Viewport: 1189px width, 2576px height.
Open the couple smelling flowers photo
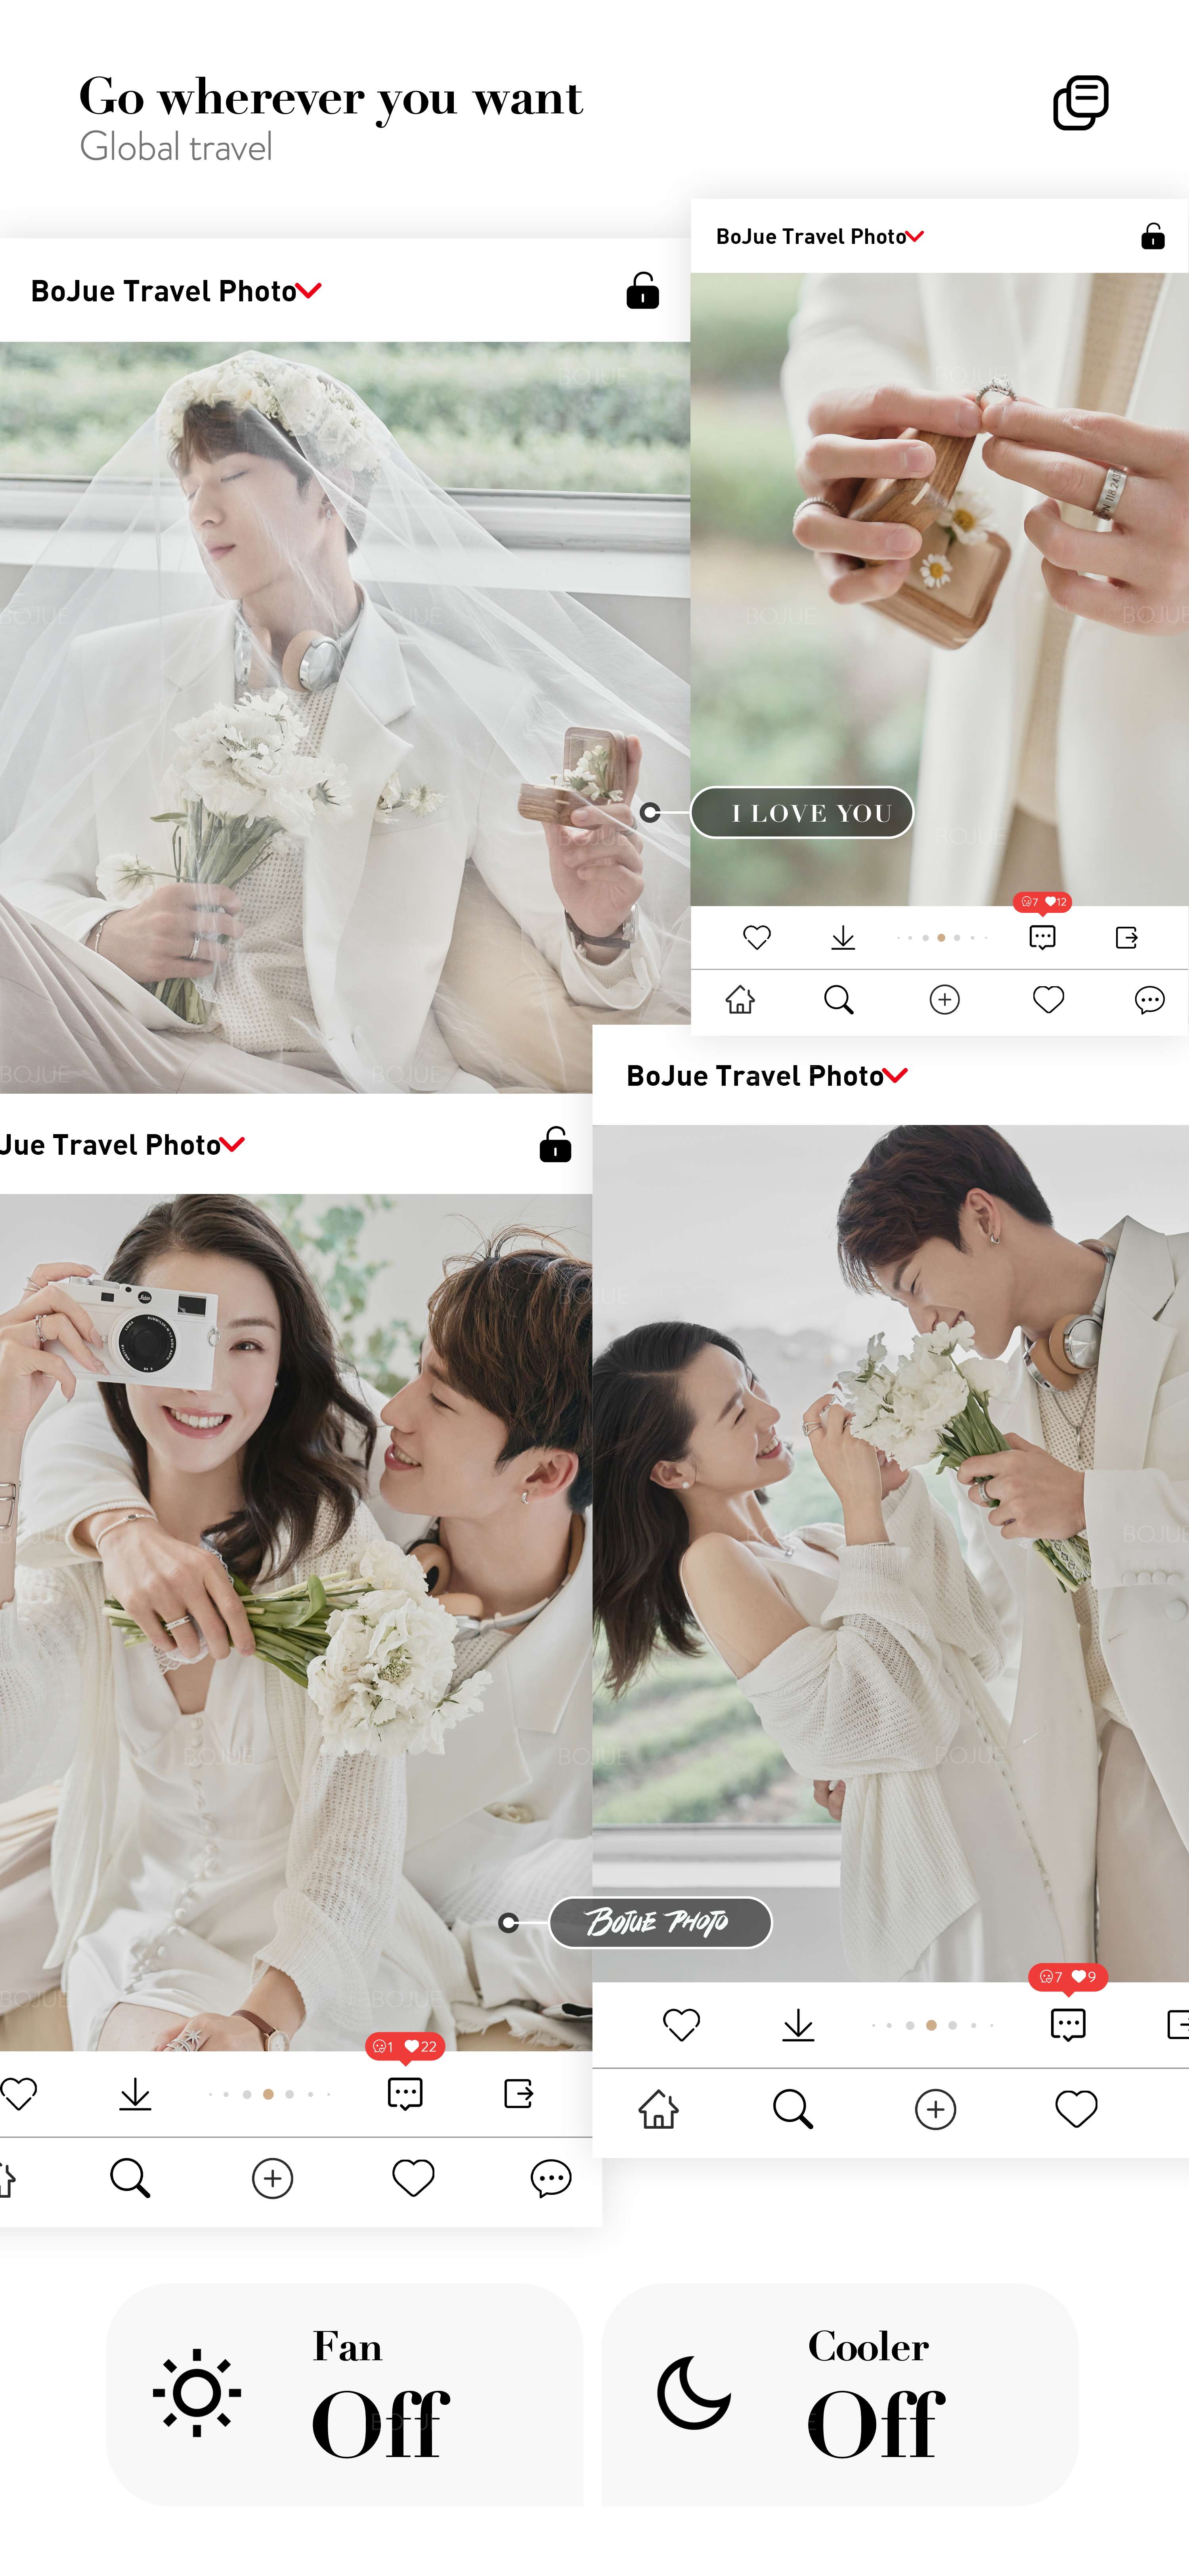(890, 1553)
